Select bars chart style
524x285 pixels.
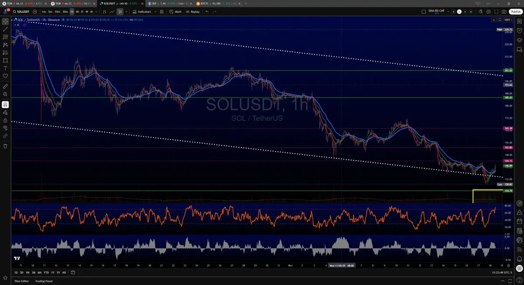point(104,12)
